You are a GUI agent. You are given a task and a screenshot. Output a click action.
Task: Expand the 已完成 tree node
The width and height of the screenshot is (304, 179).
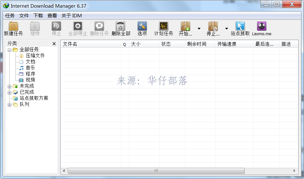[9, 93]
